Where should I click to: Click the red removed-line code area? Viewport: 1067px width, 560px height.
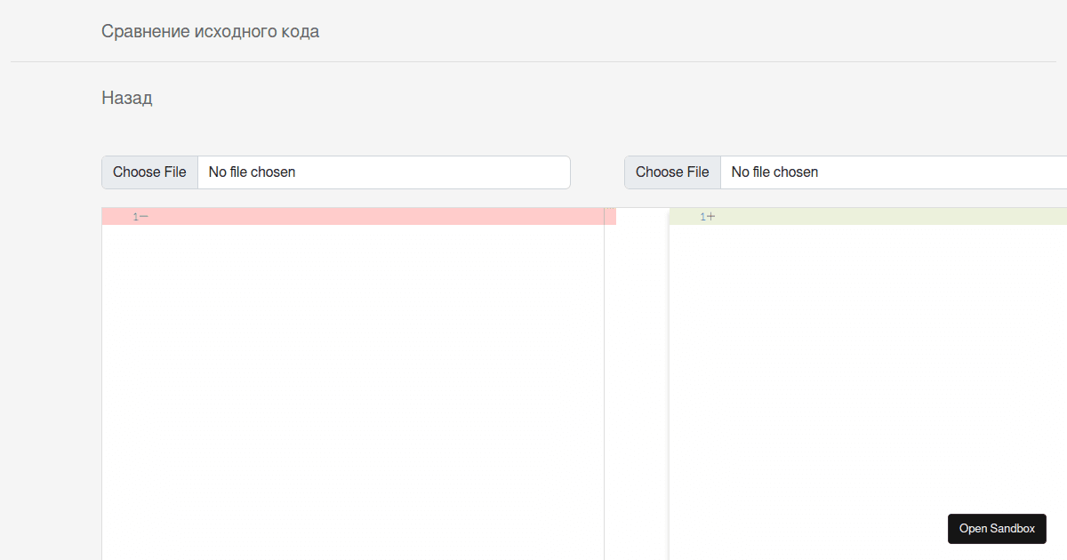373,217
